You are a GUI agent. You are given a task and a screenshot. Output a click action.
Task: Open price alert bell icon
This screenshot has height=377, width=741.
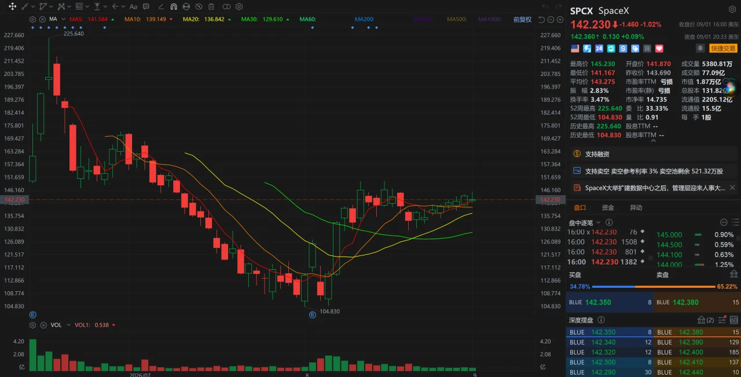pos(700,49)
